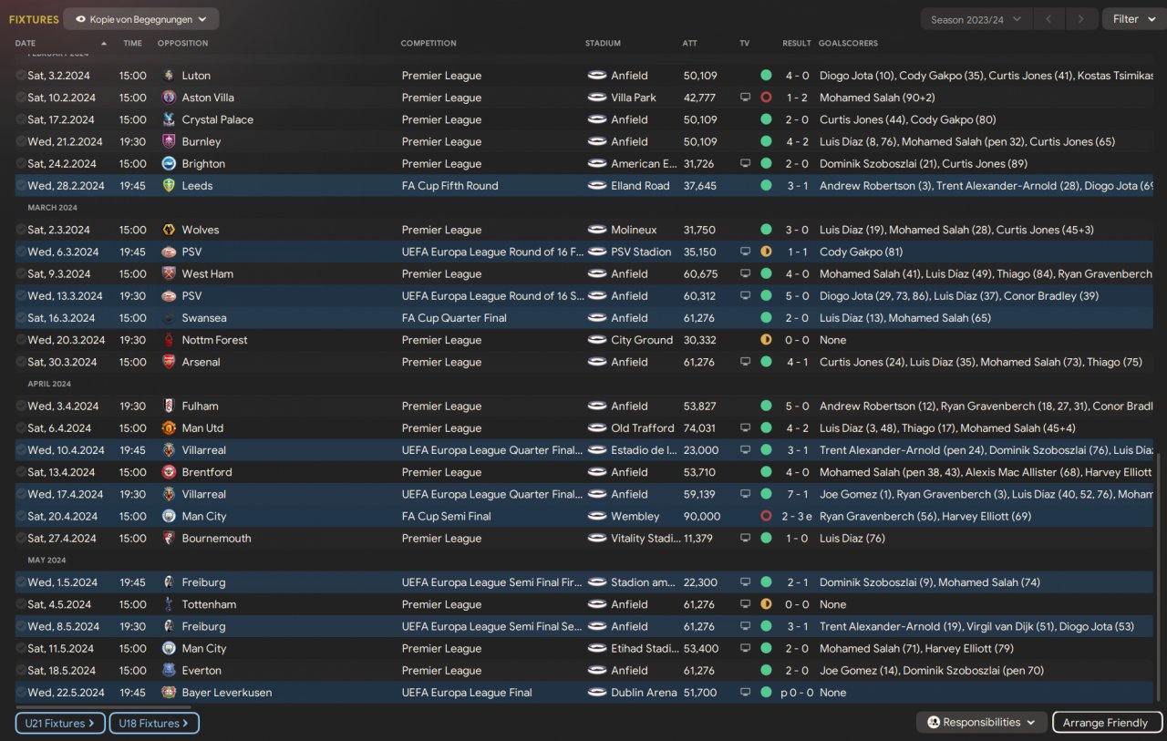Click the Swansea opposition name
Screen dimensions: 1167x741
click(204, 318)
